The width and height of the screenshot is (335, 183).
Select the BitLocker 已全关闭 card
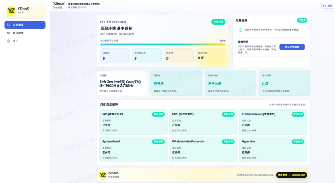point(230,83)
